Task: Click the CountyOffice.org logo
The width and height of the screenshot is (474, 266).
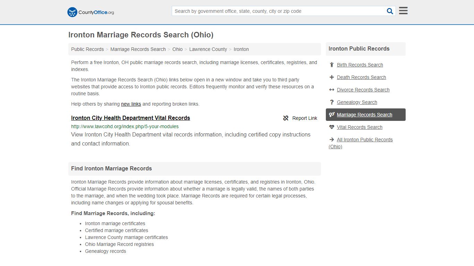Action: pyautogui.click(x=91, y=12)
